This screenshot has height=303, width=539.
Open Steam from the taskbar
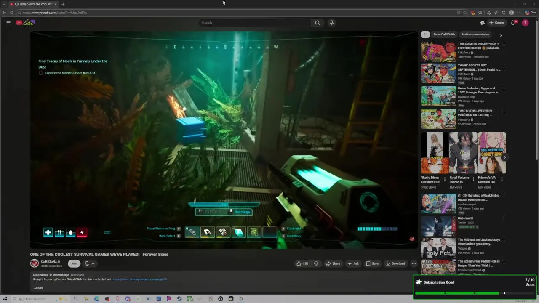point(179,299)
